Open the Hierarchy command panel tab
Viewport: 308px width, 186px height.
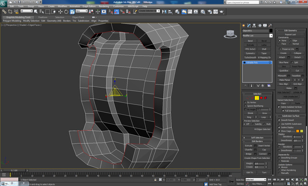pyautogui.click(x=255, y=25)
